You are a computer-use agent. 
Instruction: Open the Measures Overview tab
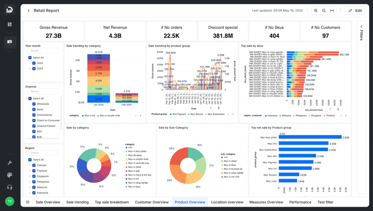click(266, 202)
